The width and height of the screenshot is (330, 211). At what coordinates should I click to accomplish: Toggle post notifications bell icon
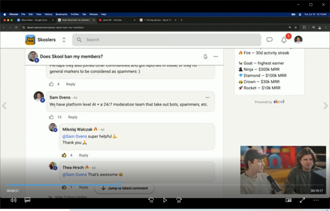[205, 56]
